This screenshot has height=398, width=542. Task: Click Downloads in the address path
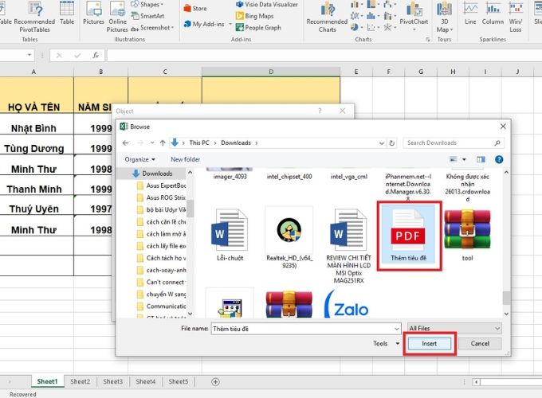click(236, 143)
